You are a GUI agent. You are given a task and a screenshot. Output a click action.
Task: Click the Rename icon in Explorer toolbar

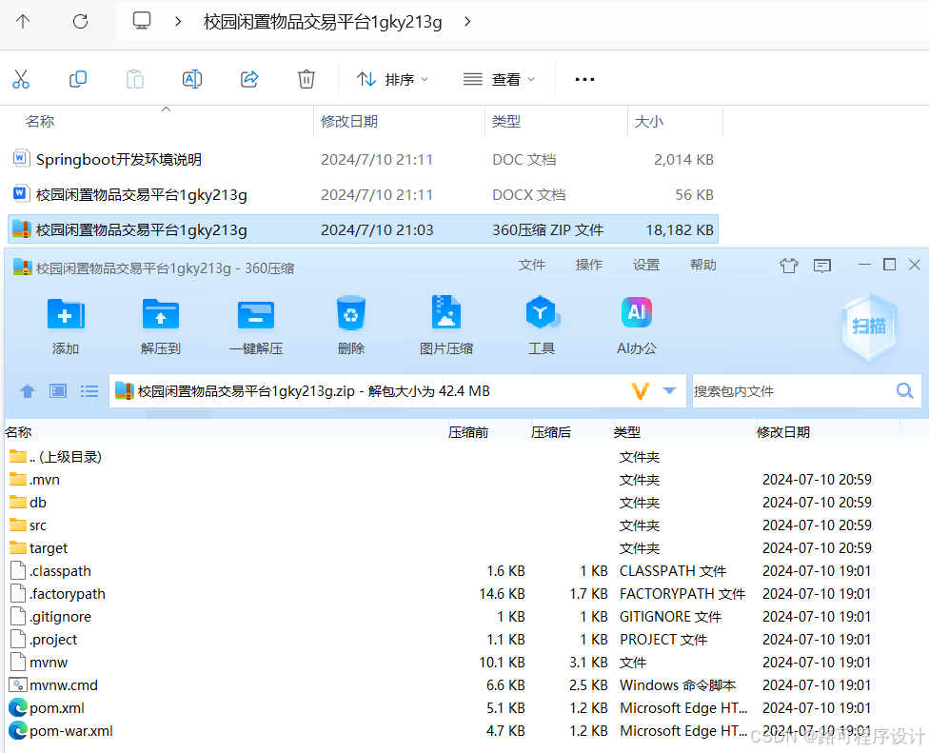192,79
